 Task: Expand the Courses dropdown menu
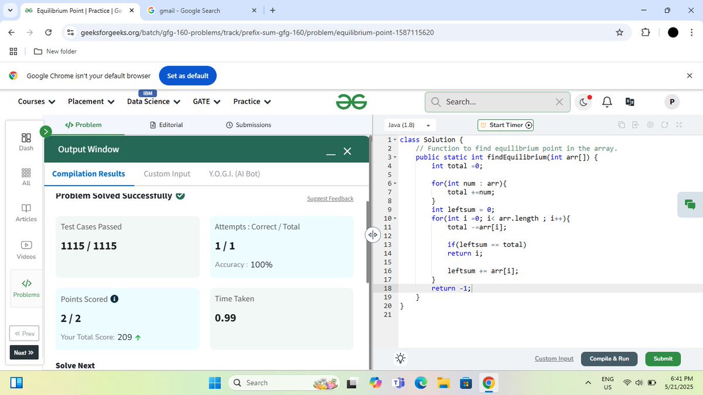[37, 101]
